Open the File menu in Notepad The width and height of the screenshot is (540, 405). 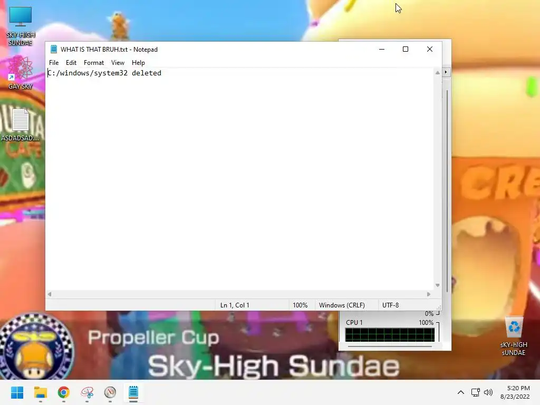[54, 63]
